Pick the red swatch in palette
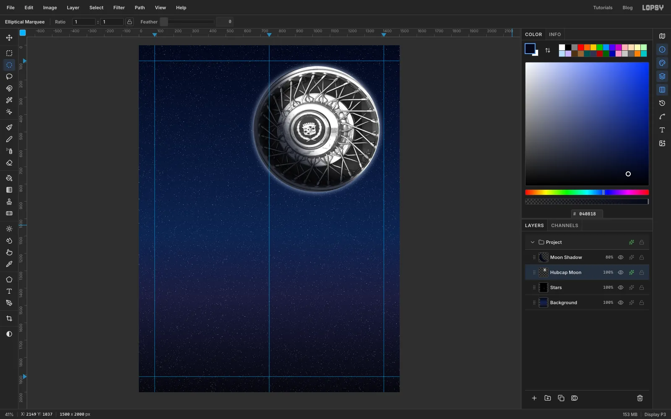The width and height of the screenshot is (671, 419). click(581, 47)
